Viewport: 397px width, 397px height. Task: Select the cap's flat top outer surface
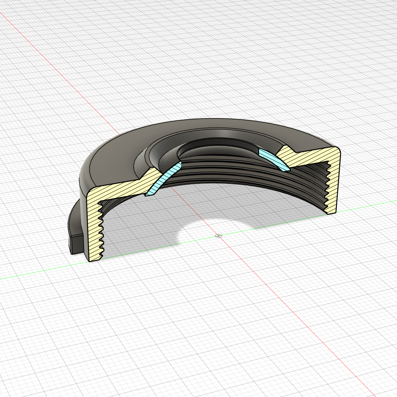coord(217,127)
